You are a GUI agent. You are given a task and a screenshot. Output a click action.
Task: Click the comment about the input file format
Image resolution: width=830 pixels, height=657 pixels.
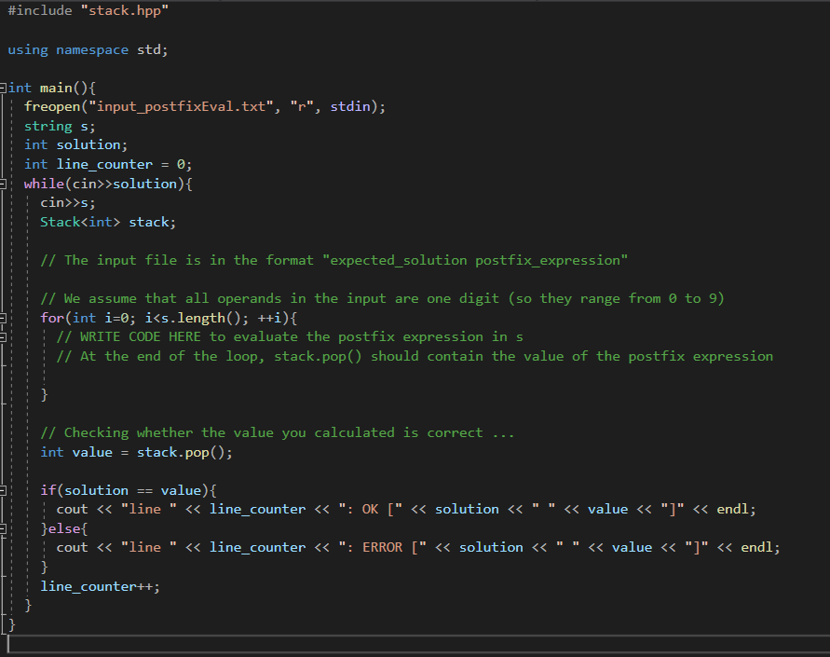tap(334, 261)
